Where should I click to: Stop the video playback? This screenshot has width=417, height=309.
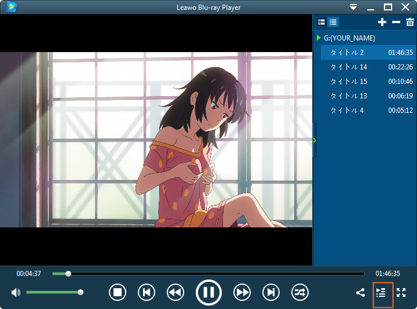[x=117, y=292]
